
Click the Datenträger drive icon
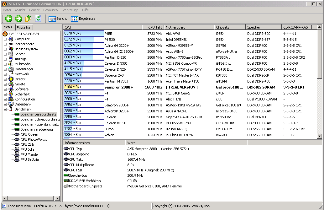pyautogui.click(x=11, y=69)
